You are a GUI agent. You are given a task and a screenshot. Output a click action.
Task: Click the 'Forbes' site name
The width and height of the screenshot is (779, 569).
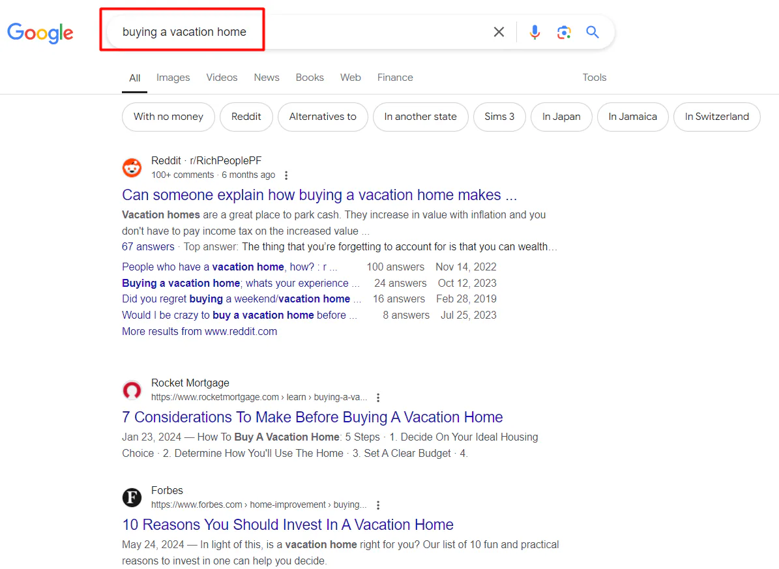(x=167, y=491)
